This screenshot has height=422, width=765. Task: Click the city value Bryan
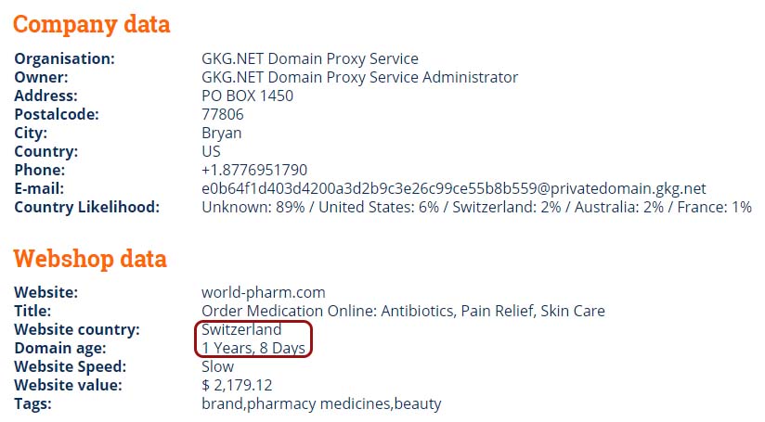tap(222, 134)
